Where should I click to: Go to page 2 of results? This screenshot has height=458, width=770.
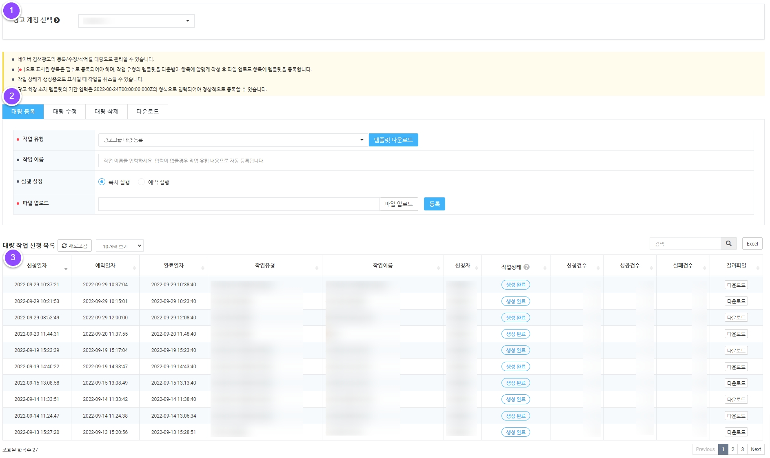click(733, 449)
